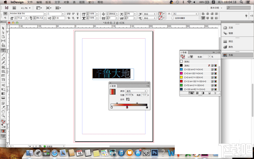
Task: Open the character style [无] dropdown
Action: click(x=185, y=14)
